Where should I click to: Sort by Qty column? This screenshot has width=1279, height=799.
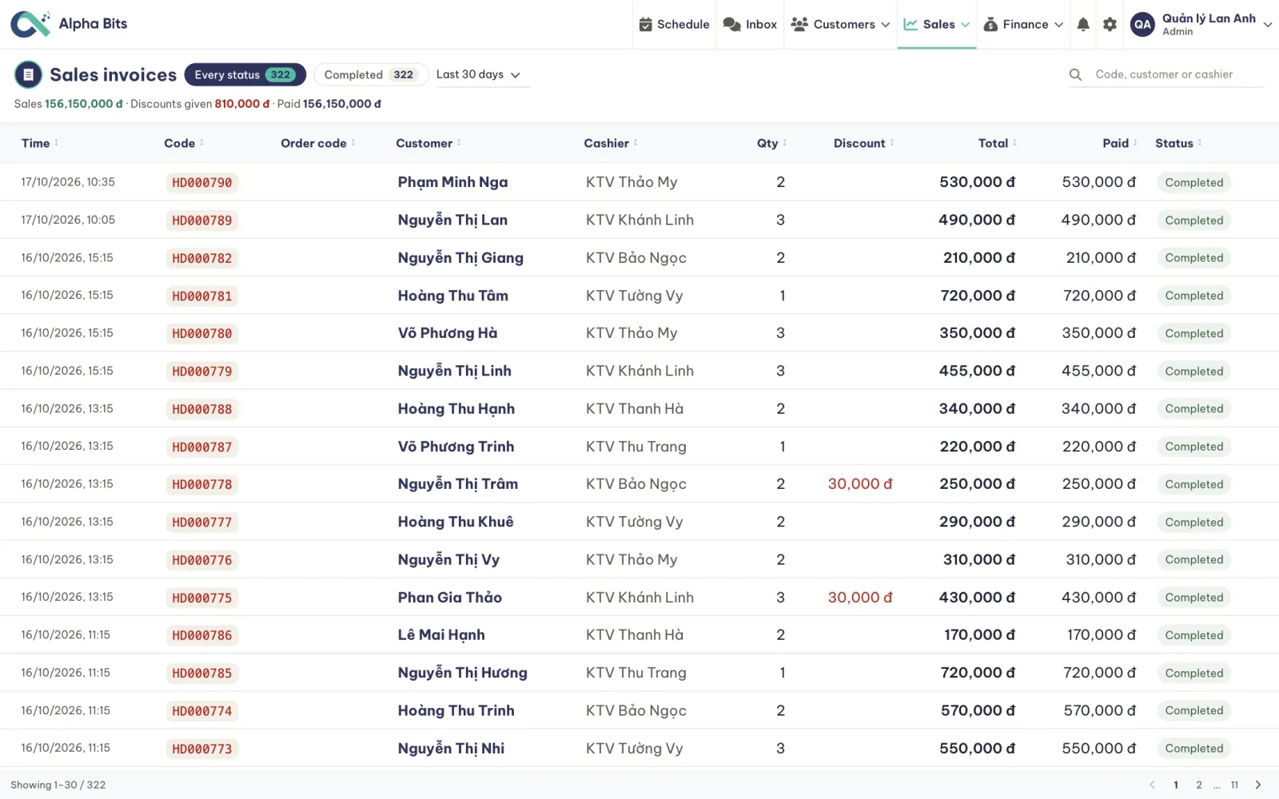point(772,143)
